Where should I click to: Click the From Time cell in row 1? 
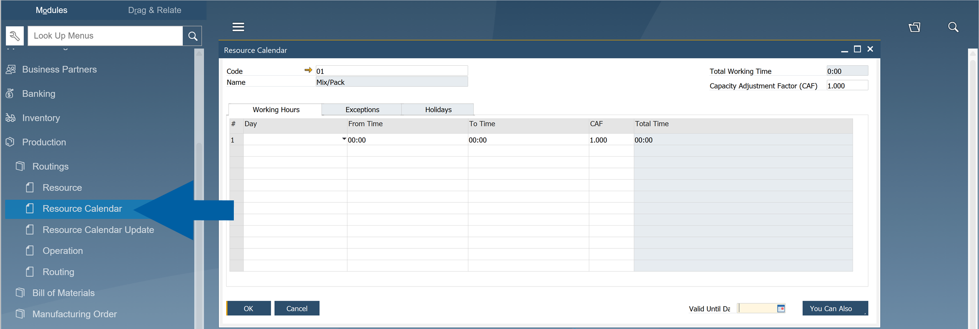click(x=407, y=139)
